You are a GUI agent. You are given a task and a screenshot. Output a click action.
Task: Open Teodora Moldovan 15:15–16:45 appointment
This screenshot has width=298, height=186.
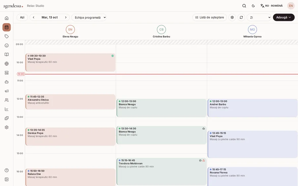[162, 171]
